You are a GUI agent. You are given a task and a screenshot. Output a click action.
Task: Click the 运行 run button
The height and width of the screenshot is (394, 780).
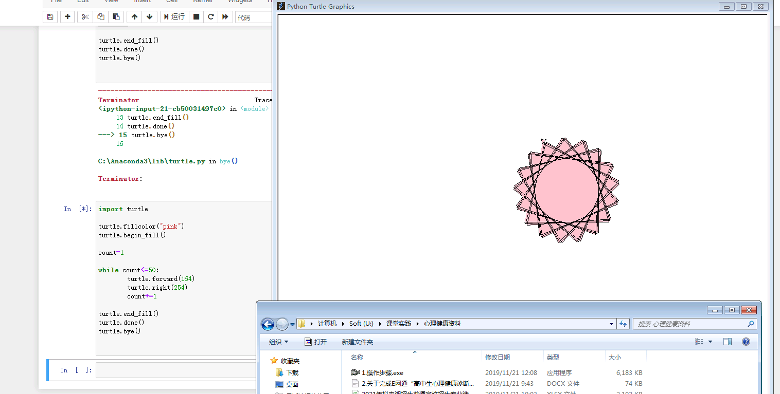174,17
